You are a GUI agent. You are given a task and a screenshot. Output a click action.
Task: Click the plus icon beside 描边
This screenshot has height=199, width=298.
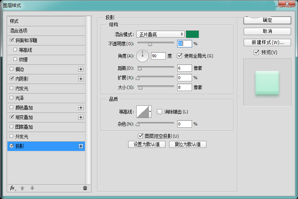tap(81, 69)
